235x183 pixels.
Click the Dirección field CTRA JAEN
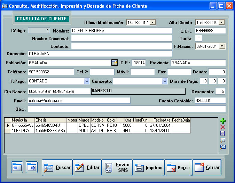click(100, 54)
